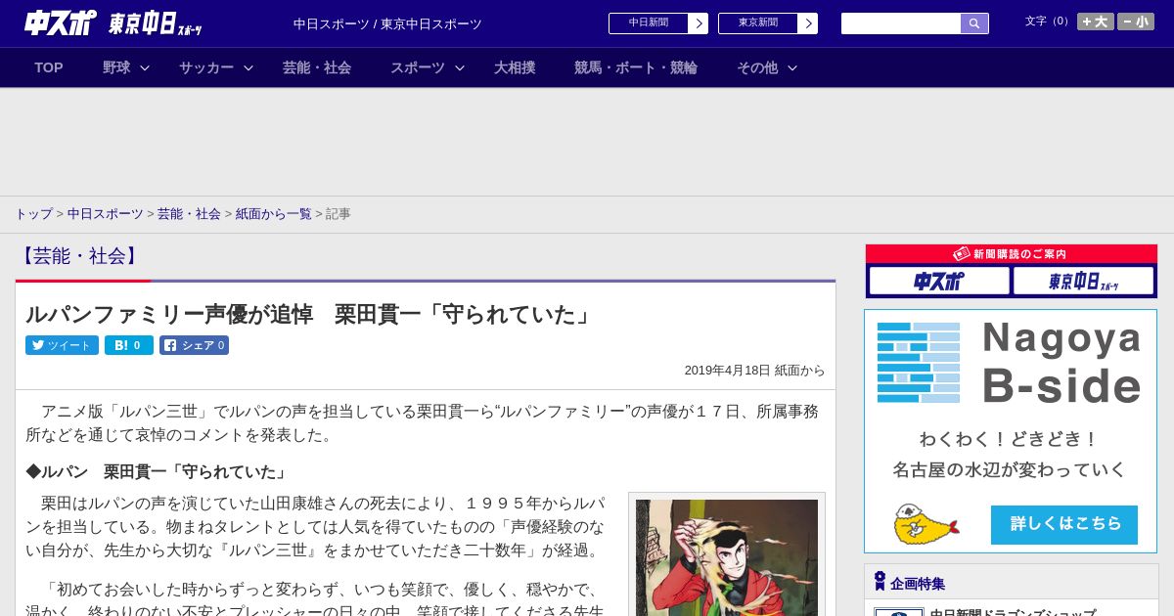The height and width of the screenshot is (616, 1174).
Task: Share the article with the Twitter ツイート button
Action: (62, 345)
